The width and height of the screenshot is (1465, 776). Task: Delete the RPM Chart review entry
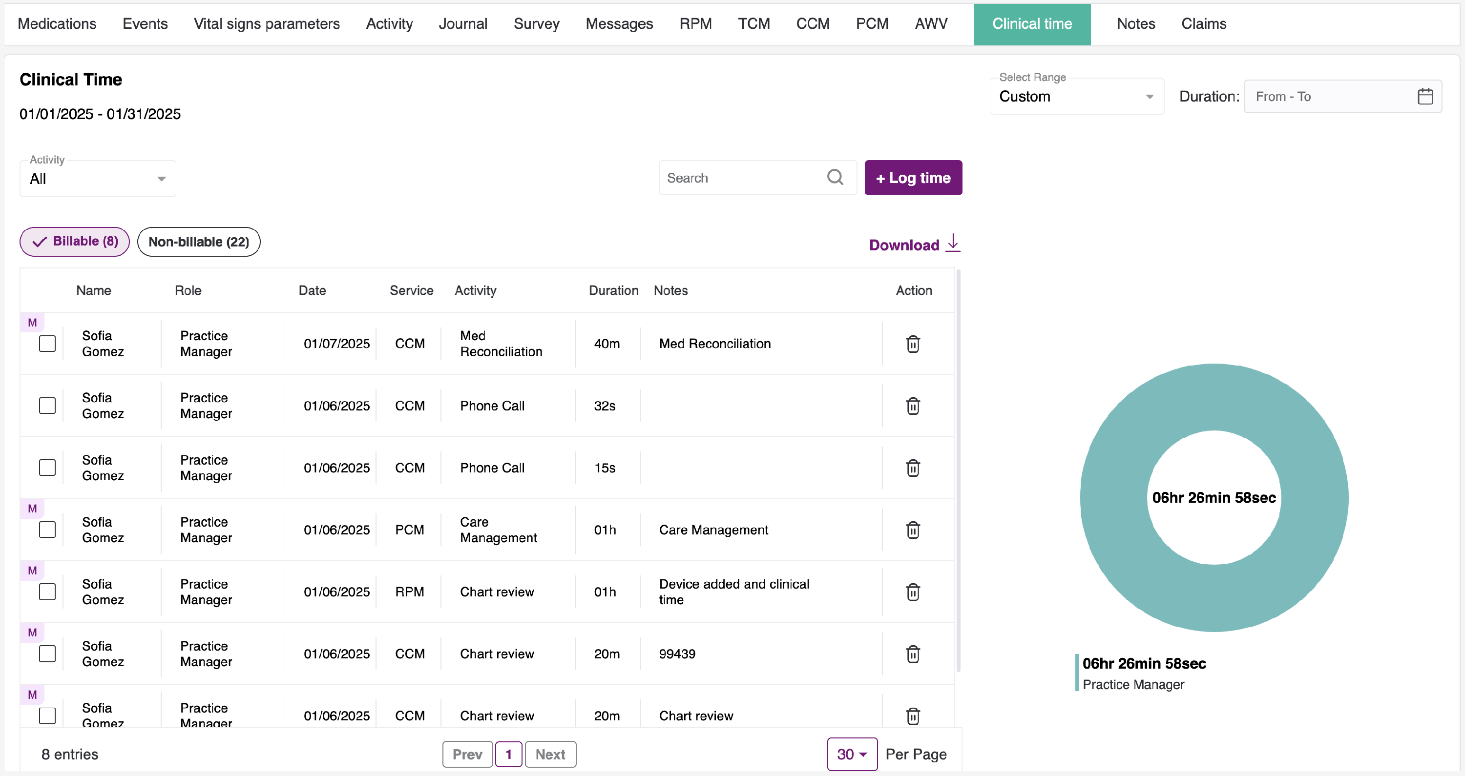(913, 592)
